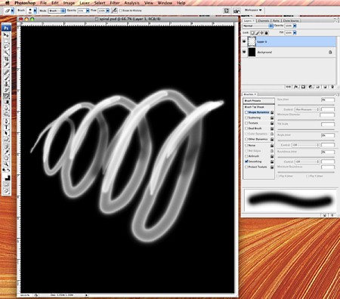Click the foreground/background color swatches

(7, 177)
